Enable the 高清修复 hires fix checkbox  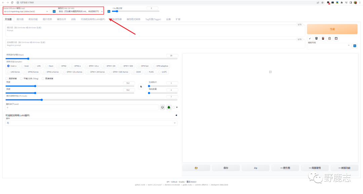click(43, 79)
